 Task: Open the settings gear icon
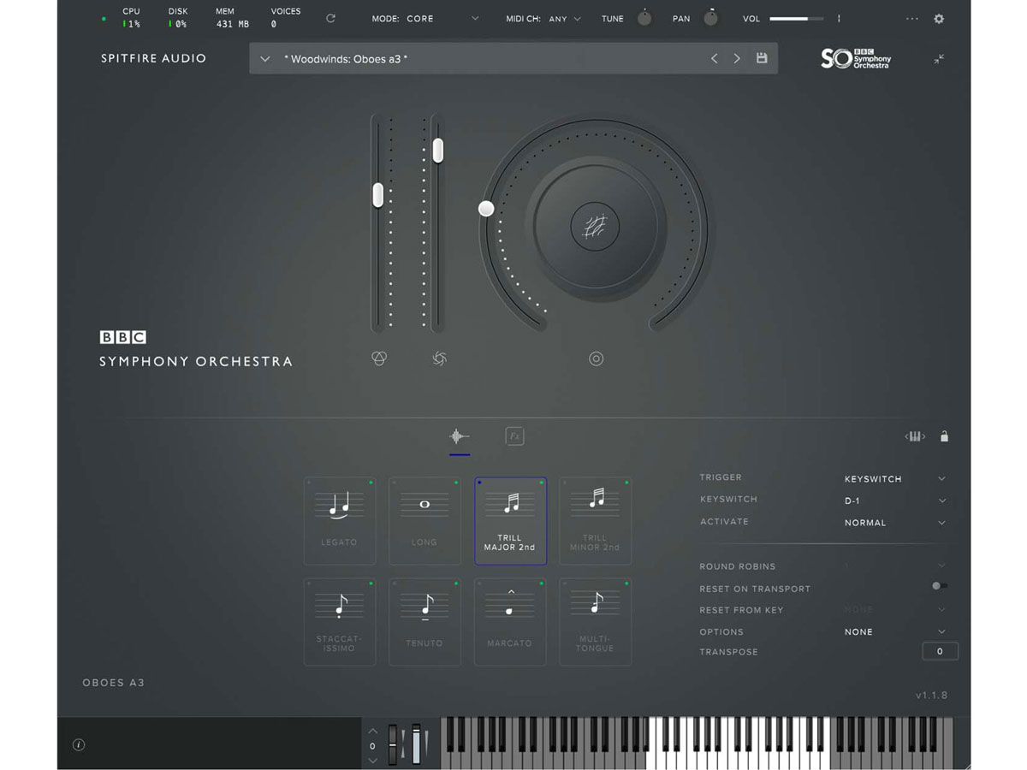point(939,19)
